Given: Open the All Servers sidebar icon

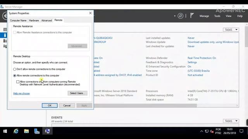Looking at the screenshot, I should (x=5, y=41).
